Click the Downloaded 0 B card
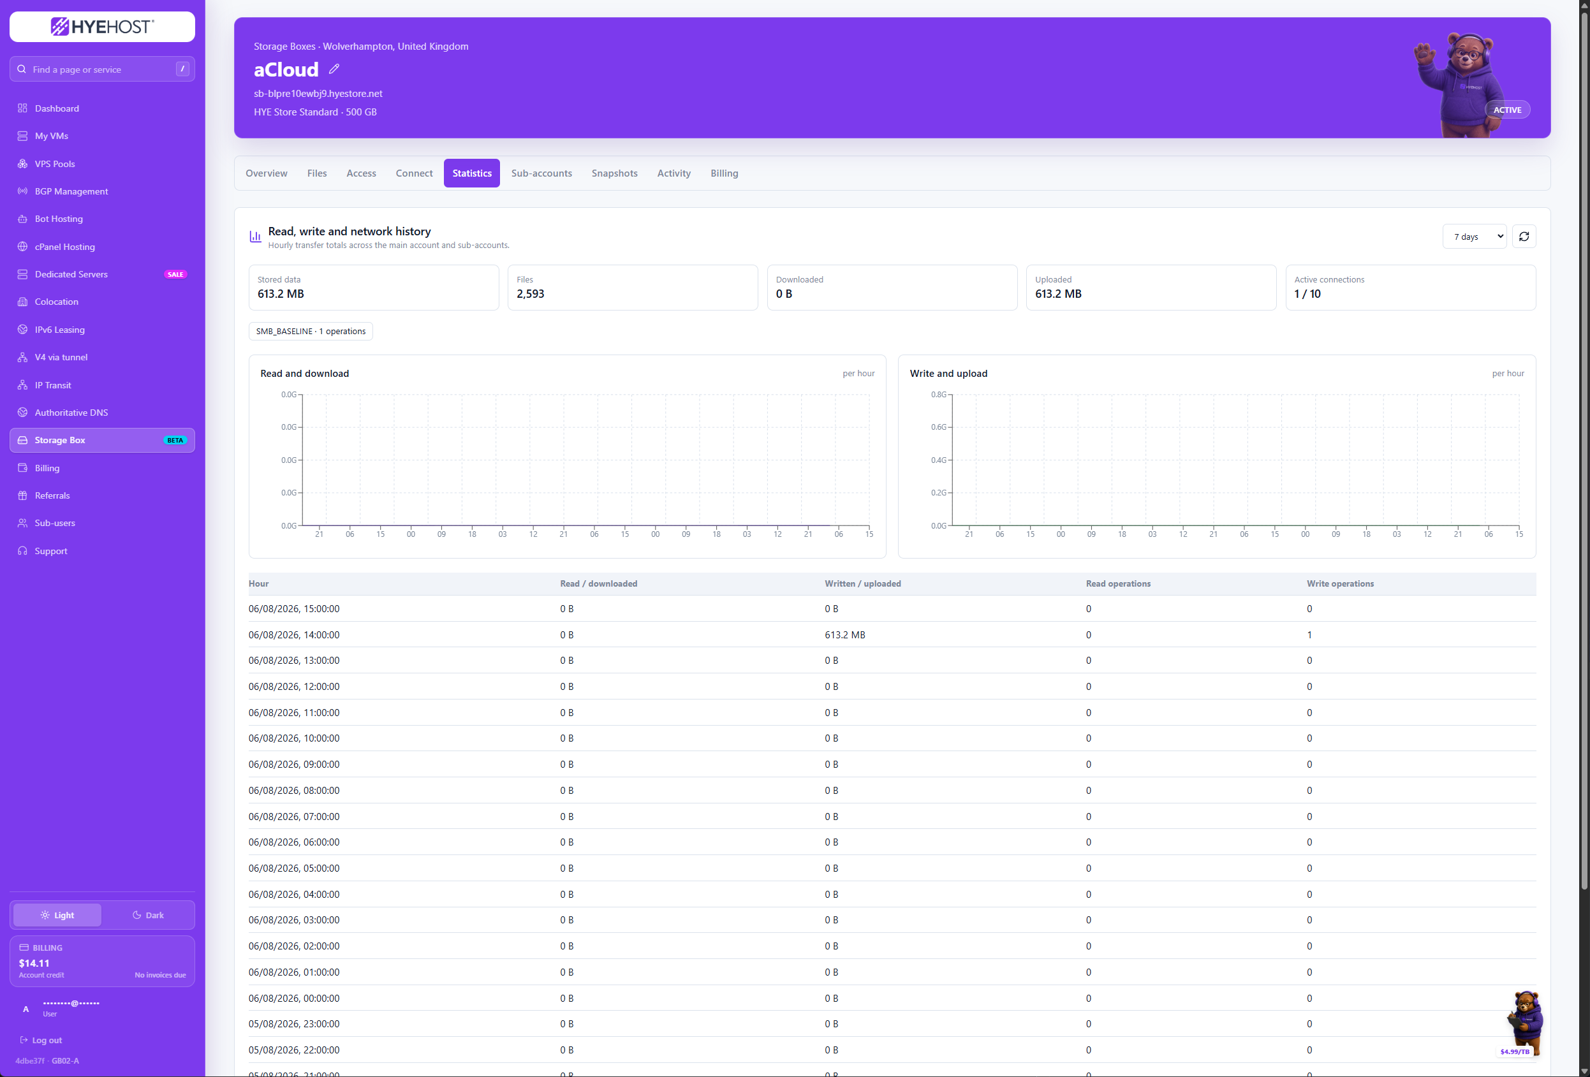Image resolution: width=1590 pixels, height=1077 pixels. pos(892,287)
